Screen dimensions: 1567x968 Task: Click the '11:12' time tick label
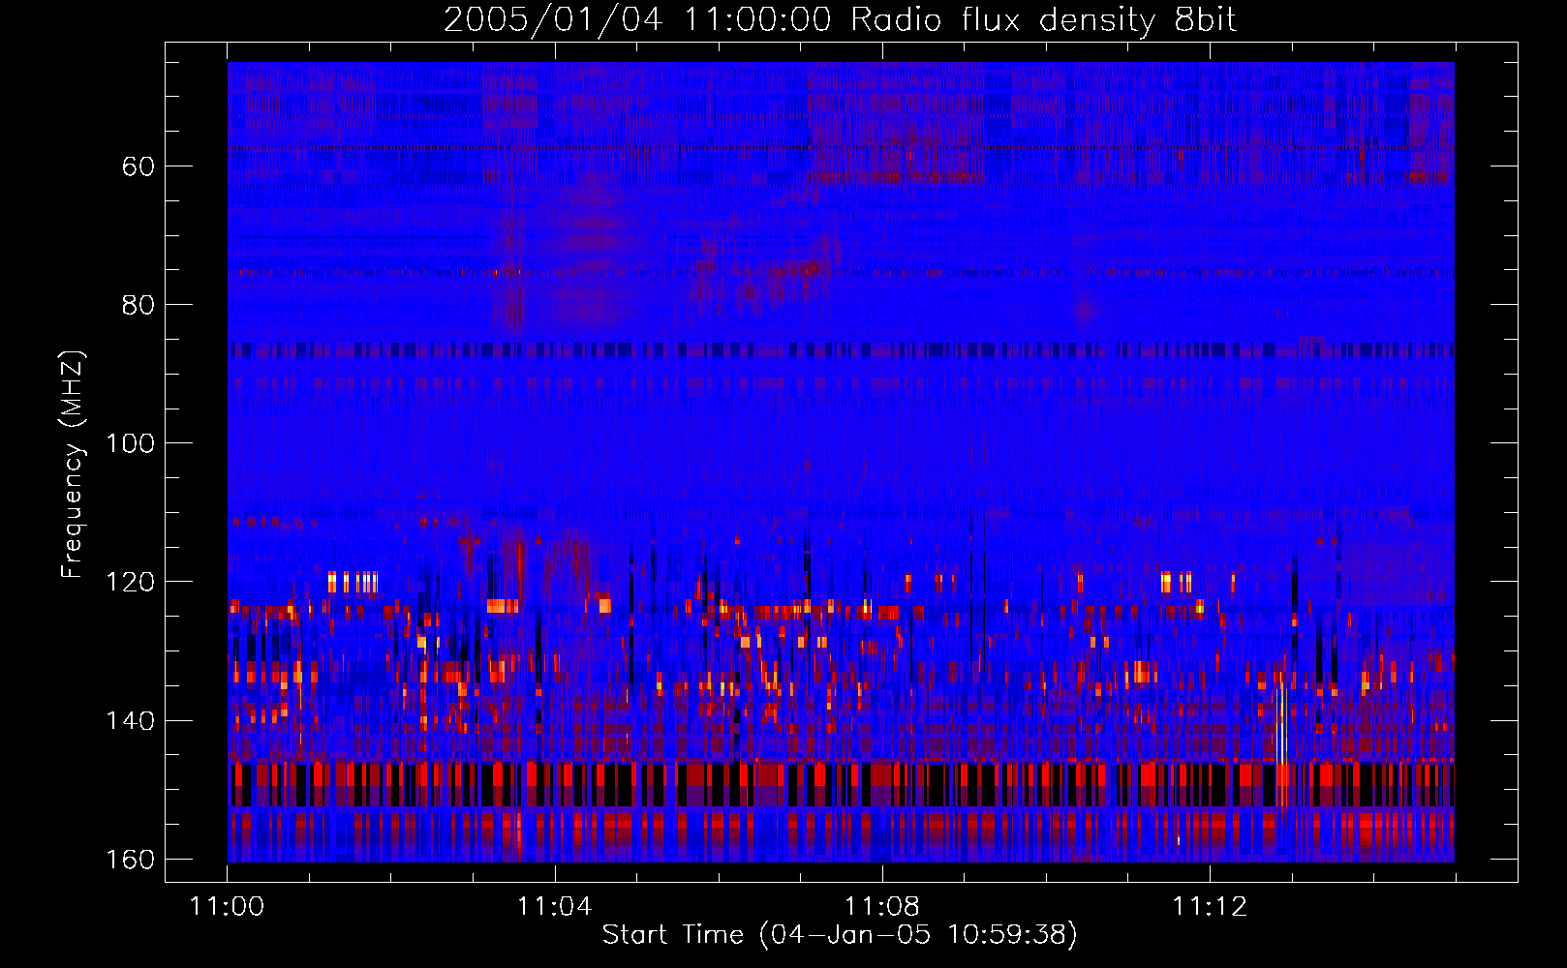(x=1210, y=907)
